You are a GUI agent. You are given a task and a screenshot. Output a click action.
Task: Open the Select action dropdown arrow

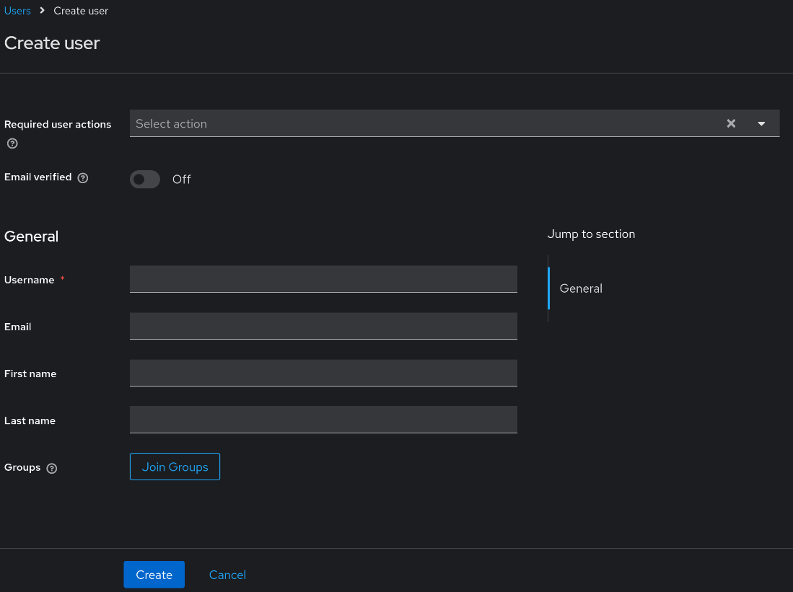click(x=761, y=123)
